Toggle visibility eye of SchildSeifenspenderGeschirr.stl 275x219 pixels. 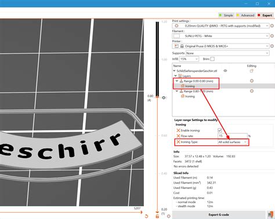tap(225, 71)
